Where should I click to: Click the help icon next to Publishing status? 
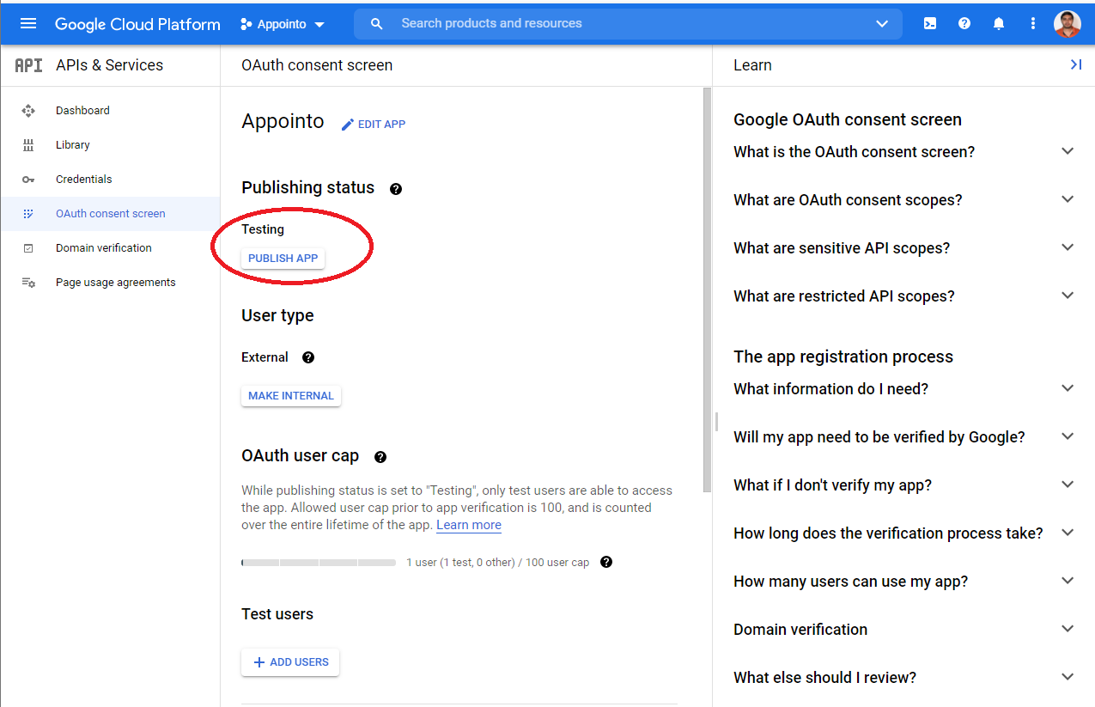click(x=396, y=189)
